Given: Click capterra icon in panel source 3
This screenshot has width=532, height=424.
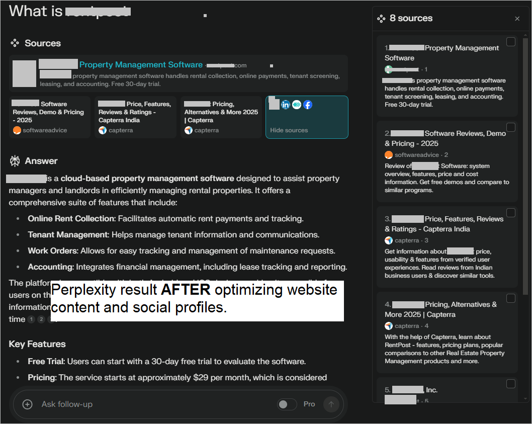Looking at the screenshot, I should (x=389, y=240).
